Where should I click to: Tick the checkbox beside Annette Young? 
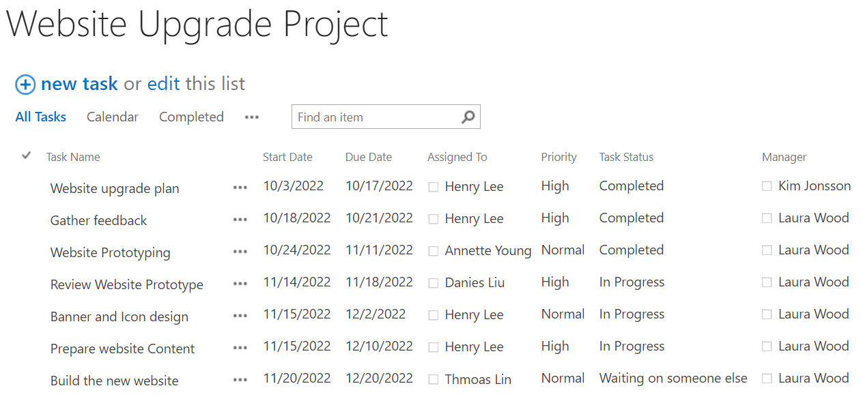click(434, 252)
